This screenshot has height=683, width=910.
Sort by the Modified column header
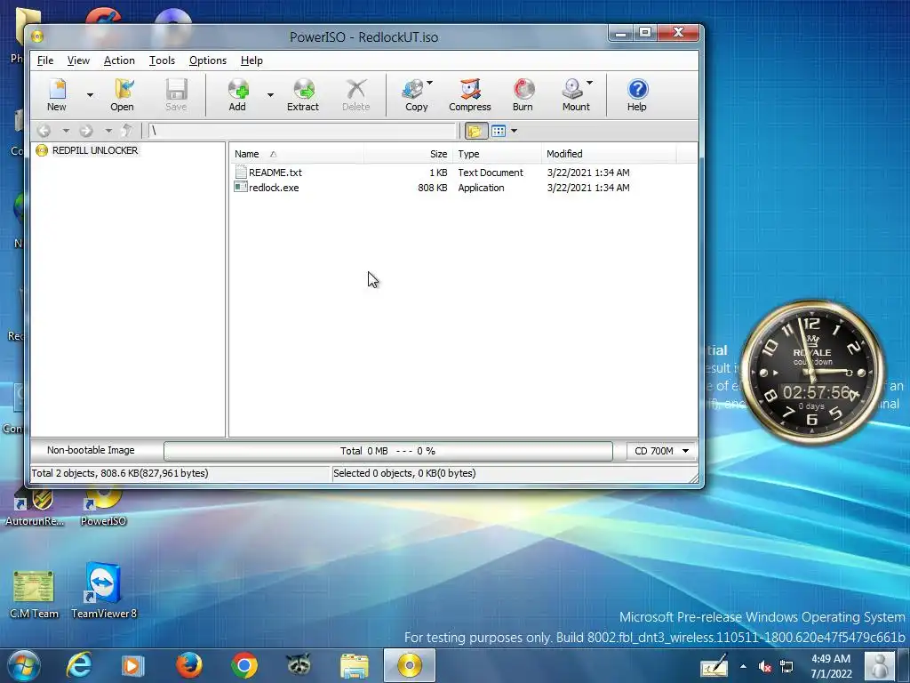608,154
